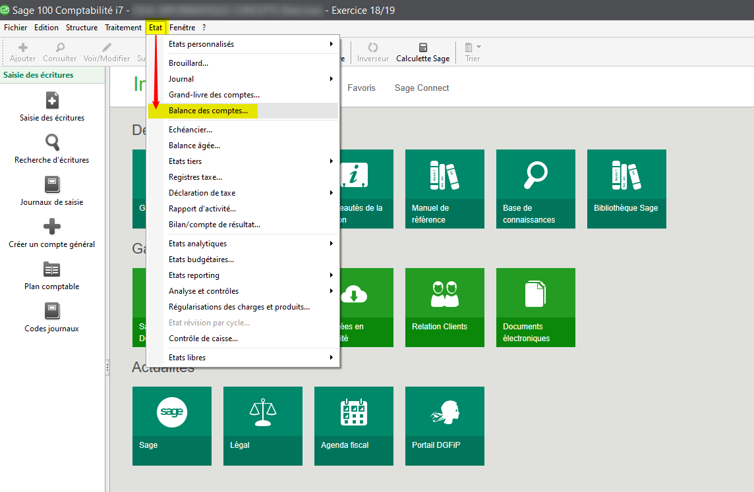Open Codes journaux sidebar icon
Screen dimensions: 754x492
pyautogui.click(x=52, y=311)
